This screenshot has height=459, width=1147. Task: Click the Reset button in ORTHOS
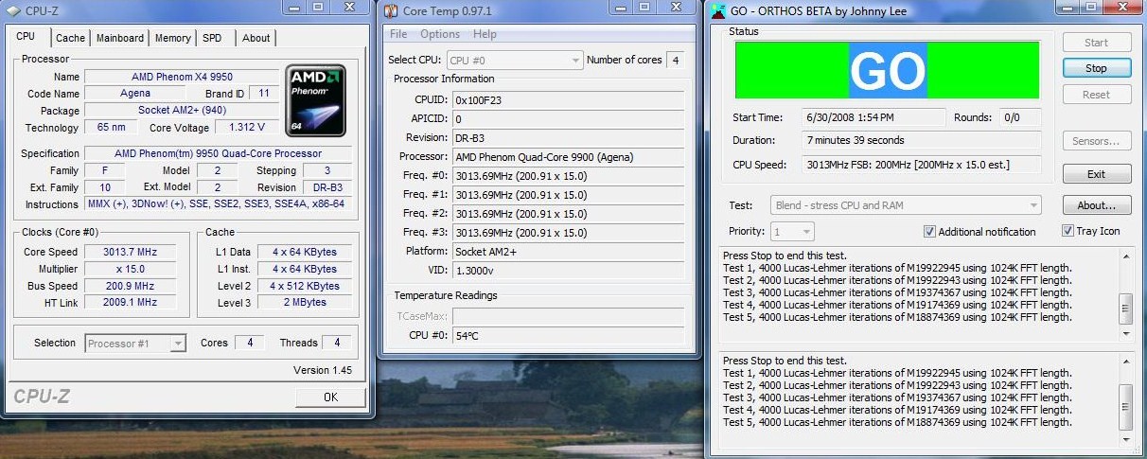(1096, 95)
